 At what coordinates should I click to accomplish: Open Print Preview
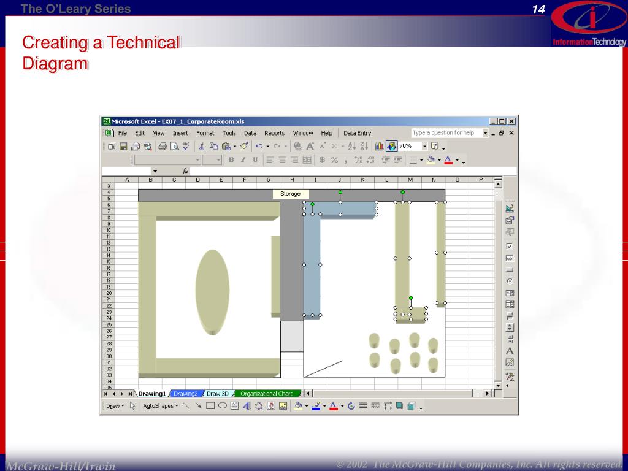tap(175, 146)
